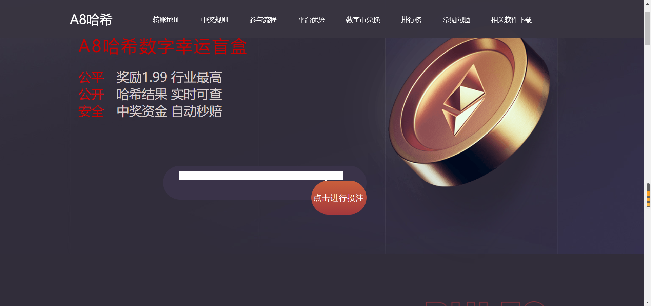Click the A8哈希数字幸运盲盒 red heading
Screen dimensions: 651x306
(163, 46)
